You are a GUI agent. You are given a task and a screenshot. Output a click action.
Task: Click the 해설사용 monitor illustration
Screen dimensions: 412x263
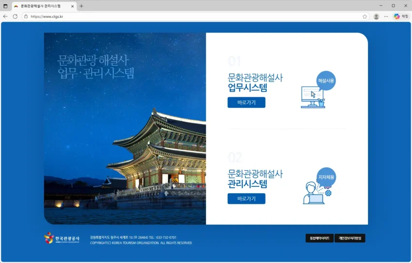click(x=318, y=90)
